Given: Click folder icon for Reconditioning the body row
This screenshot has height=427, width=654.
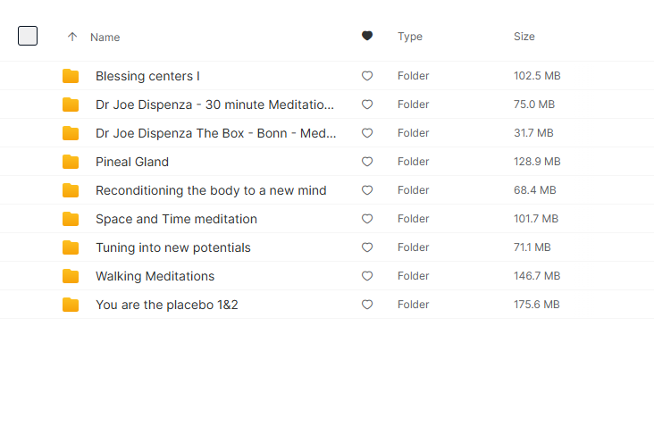Looking at the screenshot, I should tap(71, 190).
